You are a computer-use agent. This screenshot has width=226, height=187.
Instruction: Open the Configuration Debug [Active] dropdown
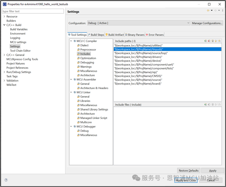coord(139,23)
